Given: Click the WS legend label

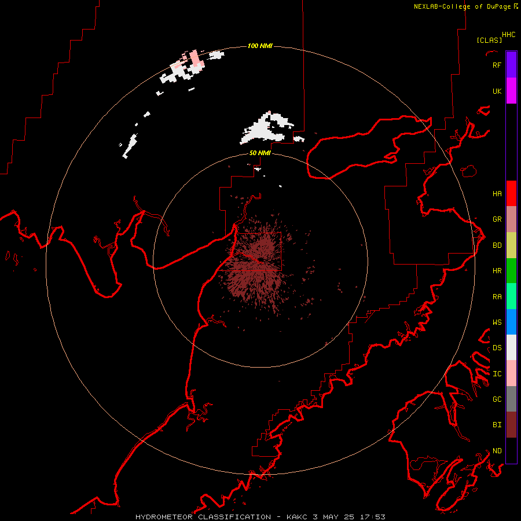Looking at the screenshot, I should (x=497, y=322).
